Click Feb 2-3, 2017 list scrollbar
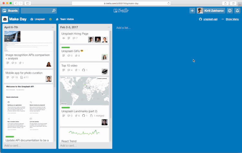 point(110,74)
